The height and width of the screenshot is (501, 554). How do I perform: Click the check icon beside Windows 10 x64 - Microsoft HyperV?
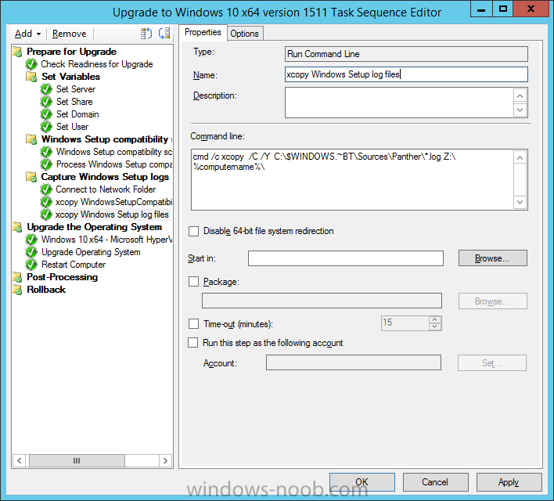(x=31, y=240)
